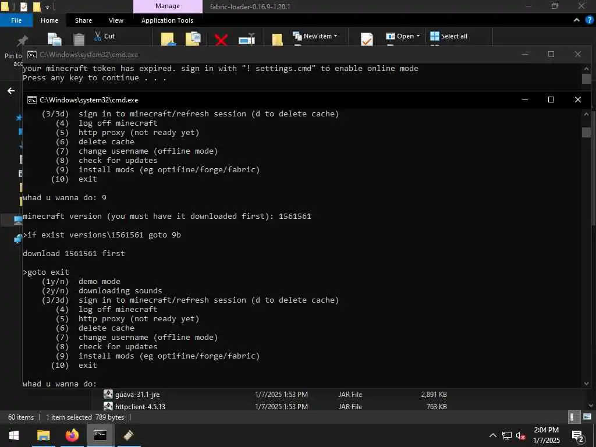Open Explorer Help question mark icon
The width and height of the screenshot is (596, 447).
coord(590,20)
